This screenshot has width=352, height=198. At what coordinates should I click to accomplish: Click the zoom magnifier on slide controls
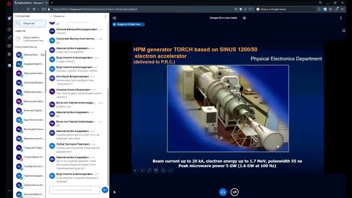163,170
